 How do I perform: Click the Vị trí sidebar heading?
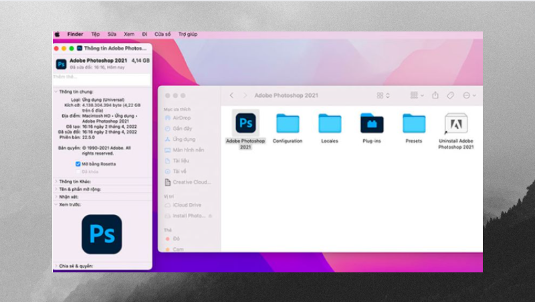click(169, 196)
